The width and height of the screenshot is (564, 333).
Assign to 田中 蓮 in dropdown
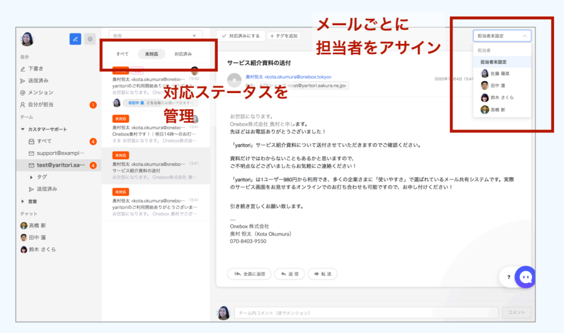[502, 86]
